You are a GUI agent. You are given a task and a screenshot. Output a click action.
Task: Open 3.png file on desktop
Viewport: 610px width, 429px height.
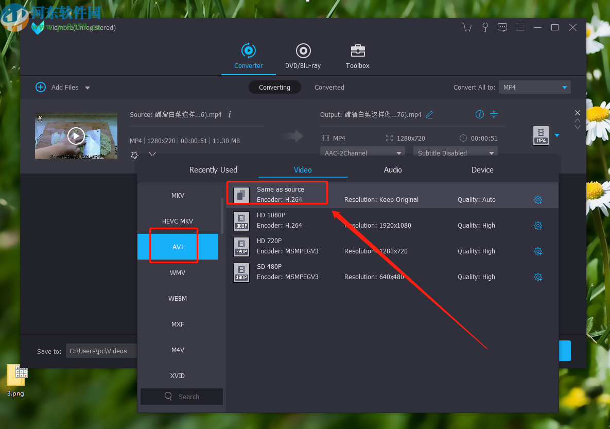point(15,380)
